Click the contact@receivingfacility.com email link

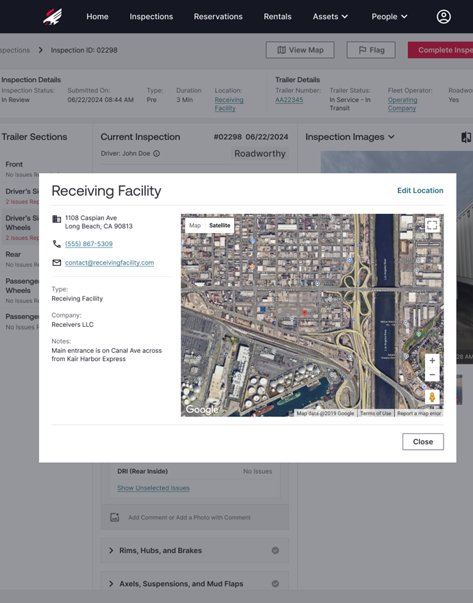tap(110, 263)
